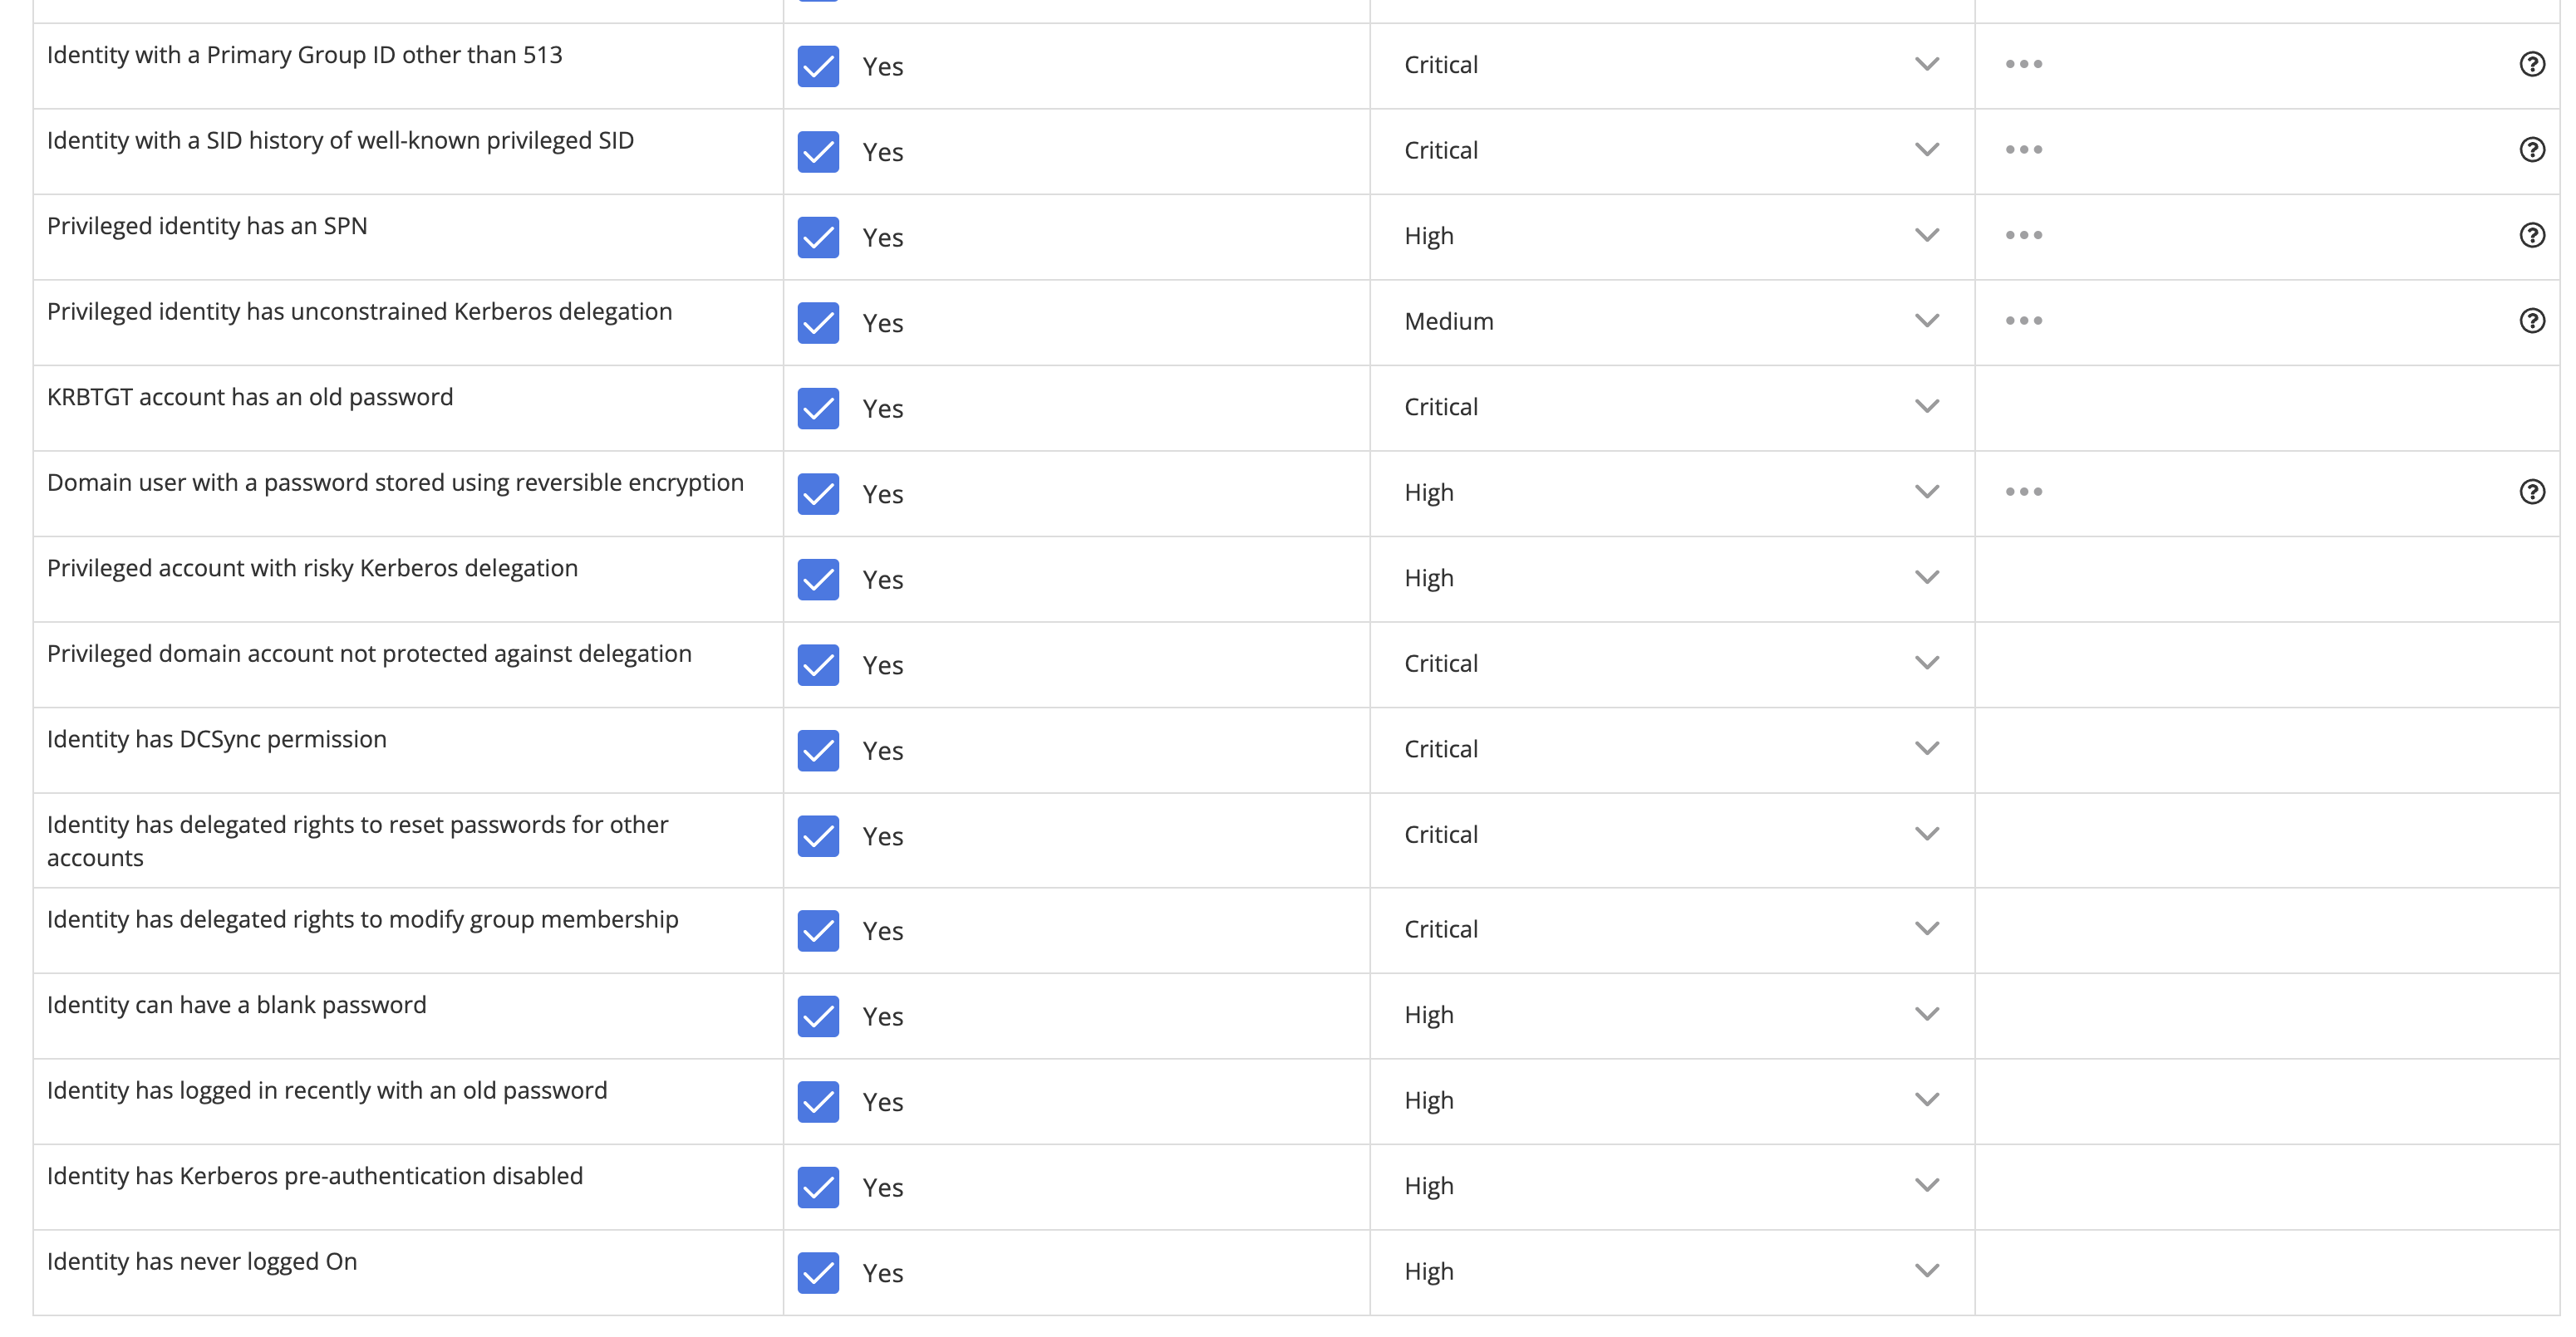Open more options for unconstrained Kerberos delegation
Image resolution: width=2576 pixels, height=1337 pixels.
point(2023,321)
